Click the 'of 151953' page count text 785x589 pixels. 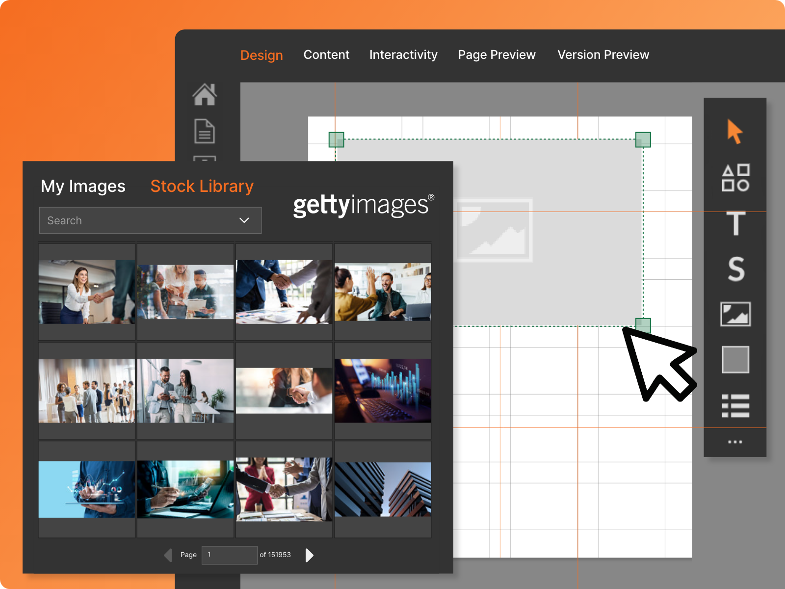tap(275, 555)
